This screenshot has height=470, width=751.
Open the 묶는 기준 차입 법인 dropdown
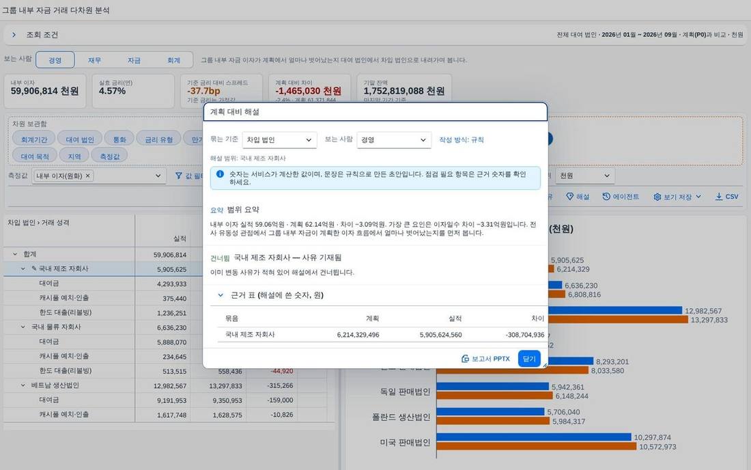click(279, 140)
